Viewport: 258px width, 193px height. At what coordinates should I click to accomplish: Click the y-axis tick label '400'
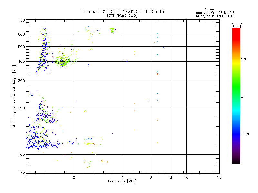click(x=21, y=62)
